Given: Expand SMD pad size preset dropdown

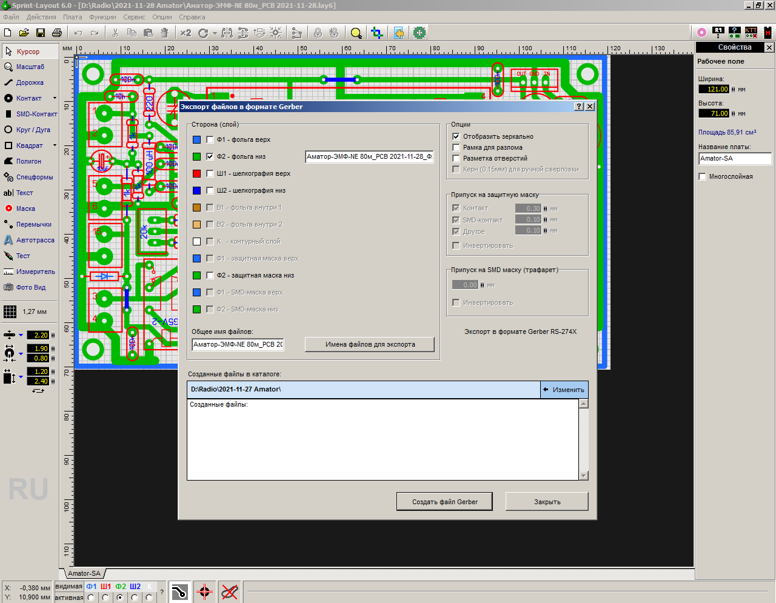Looking at the screenshot, I should point(21,376).
